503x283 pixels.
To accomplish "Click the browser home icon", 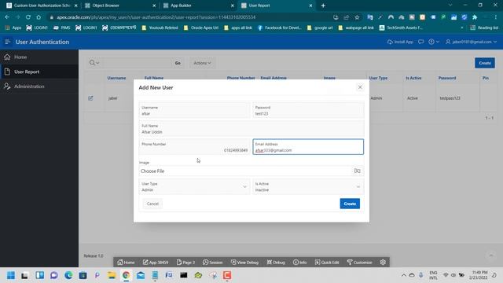I will tap(39, 17).
